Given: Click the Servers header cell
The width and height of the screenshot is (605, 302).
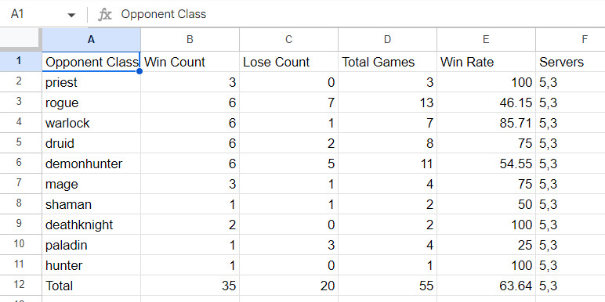Looking at the screenshot, I should (571, 62).
